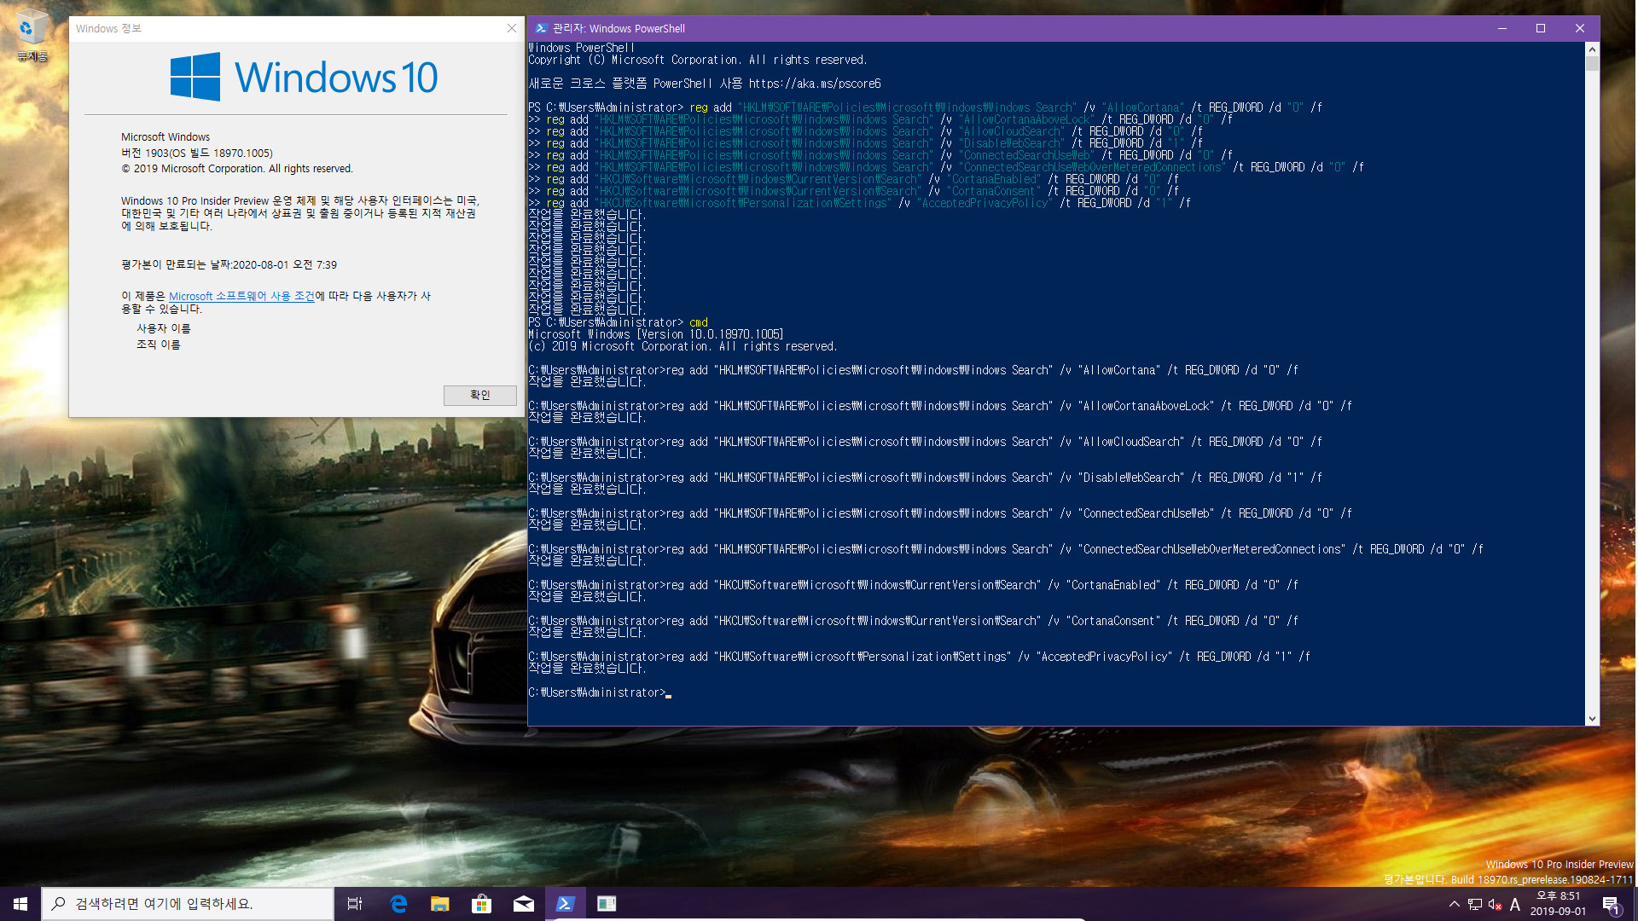Click the PowerShell title bar icon
The width and height of the screenshot is (1638, 921).
(541, 28)
